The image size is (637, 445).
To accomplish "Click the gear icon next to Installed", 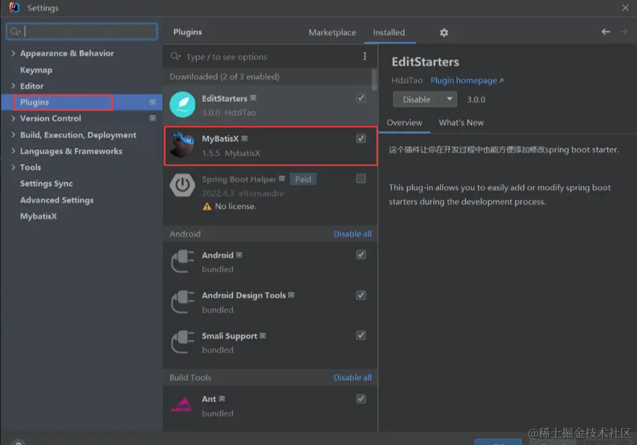I will coord(443,32).
